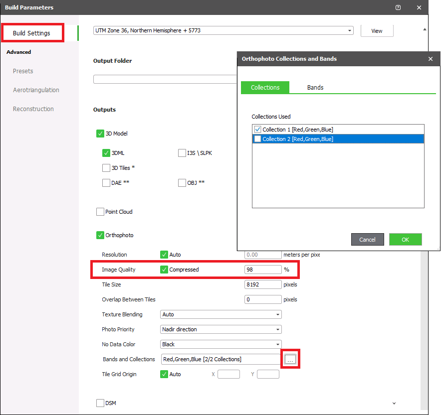The height and width of the screenshot is (415, 445).
Task: Open Bands and Collections ellipsis button
Action: click(290, 359)
